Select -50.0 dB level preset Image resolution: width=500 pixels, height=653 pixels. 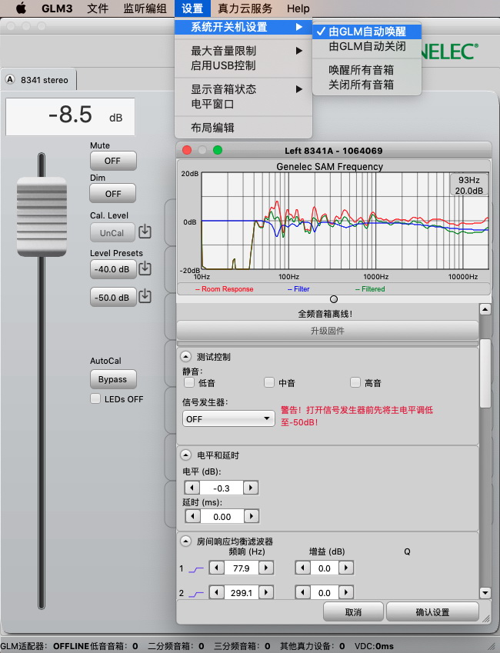113,298
